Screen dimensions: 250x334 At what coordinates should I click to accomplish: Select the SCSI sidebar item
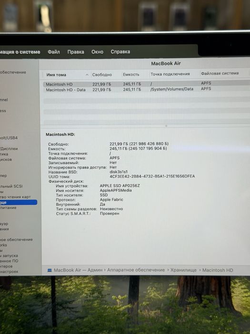(11, 186)
